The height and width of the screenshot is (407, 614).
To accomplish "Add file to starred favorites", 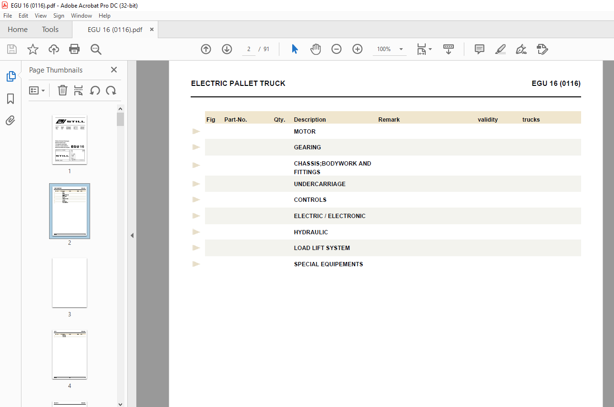I will coord(32,49).
